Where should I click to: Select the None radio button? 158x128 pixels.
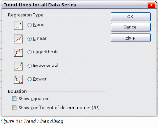click(x=29, y=25)
